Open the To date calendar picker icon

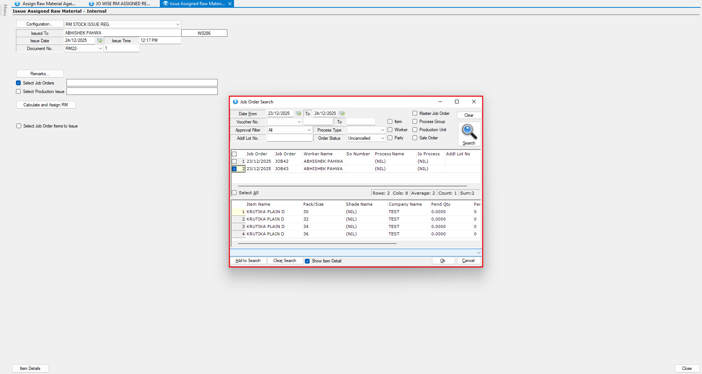[342, 113]
